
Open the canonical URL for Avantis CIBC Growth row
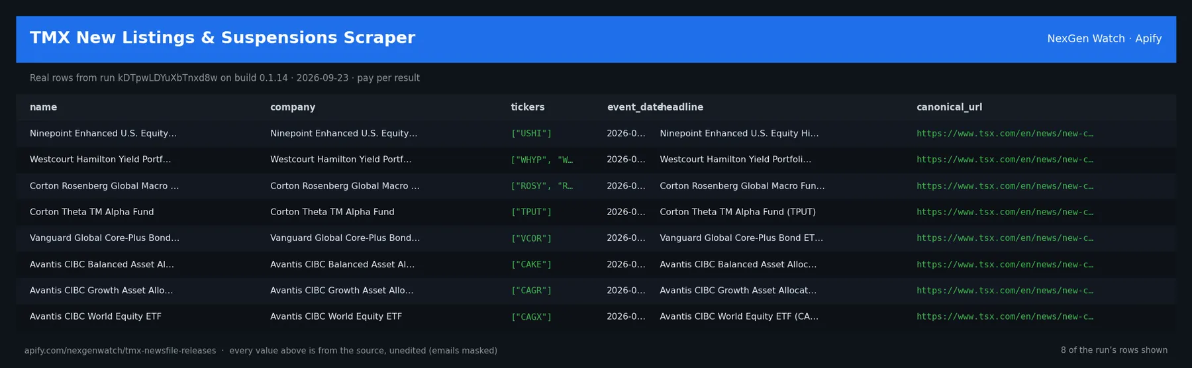1005,291
